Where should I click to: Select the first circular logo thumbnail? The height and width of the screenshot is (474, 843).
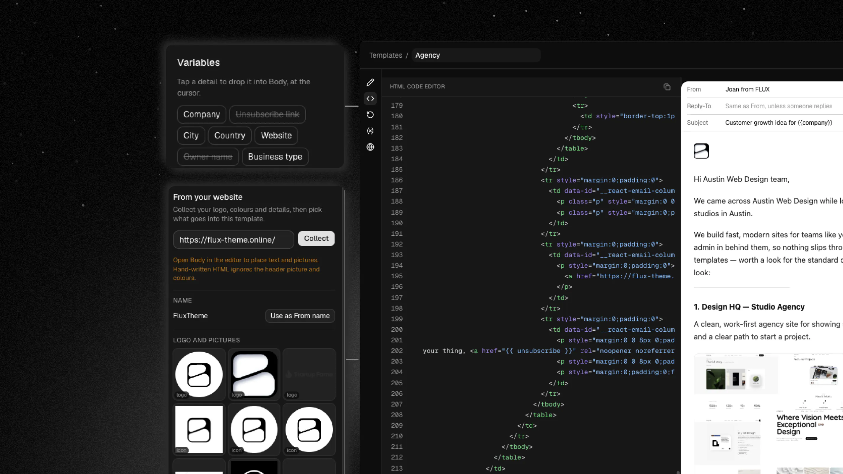(x=199, y=374)
